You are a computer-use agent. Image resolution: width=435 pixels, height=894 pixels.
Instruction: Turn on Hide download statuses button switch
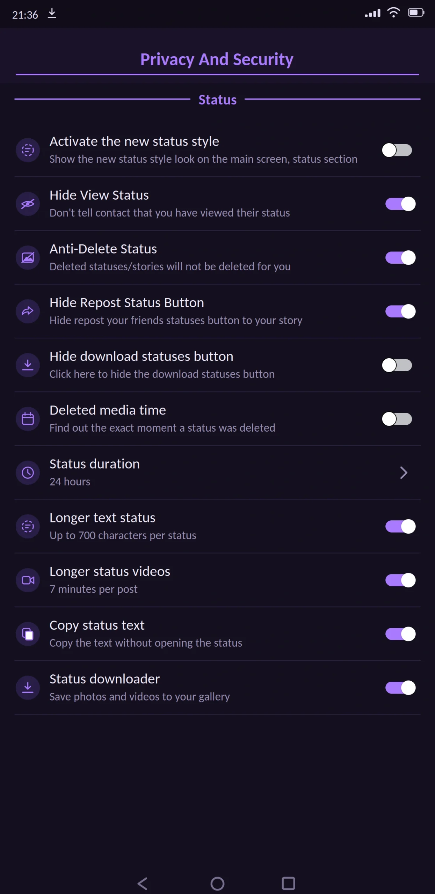pyautogui.click(x=397, y=365)
